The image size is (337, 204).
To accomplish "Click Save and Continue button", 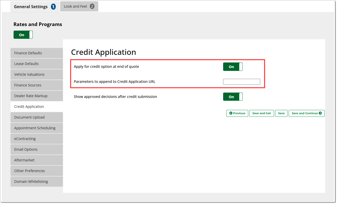I will point(306,113).
